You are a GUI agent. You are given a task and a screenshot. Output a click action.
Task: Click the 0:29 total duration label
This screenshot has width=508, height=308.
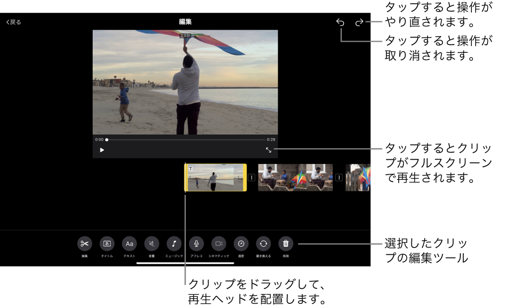[271, 140]
